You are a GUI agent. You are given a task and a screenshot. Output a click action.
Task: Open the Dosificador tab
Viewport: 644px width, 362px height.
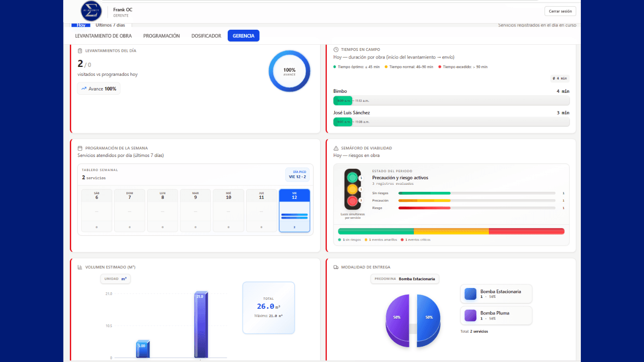point(206,36)
